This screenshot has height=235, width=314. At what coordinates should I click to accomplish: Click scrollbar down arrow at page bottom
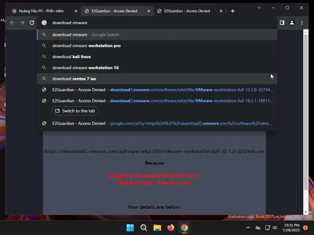click(306, 212)
